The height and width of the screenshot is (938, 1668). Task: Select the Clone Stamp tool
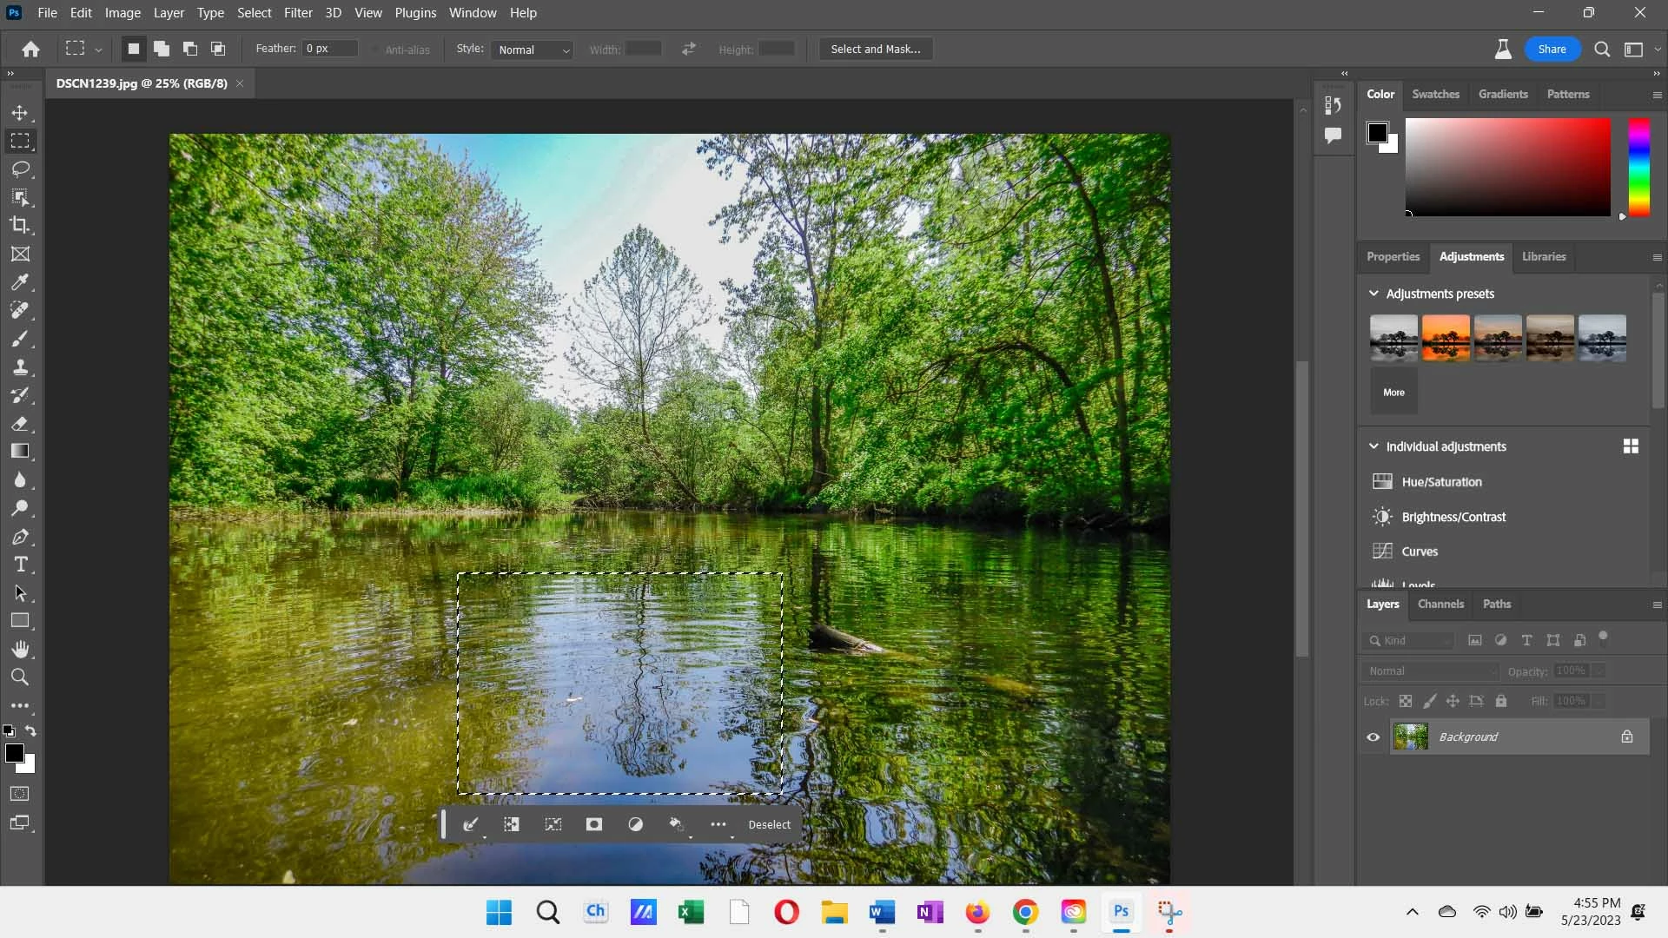point(20,367)
